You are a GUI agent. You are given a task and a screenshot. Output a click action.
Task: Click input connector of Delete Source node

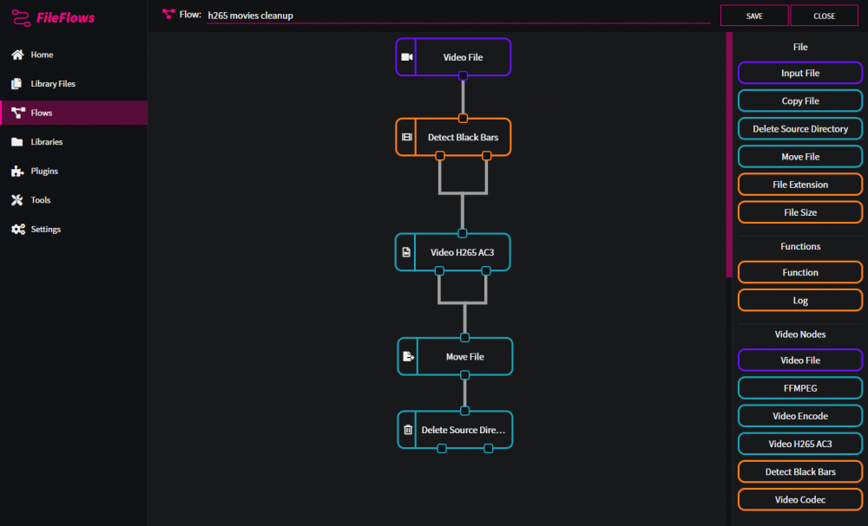pyautogui.click(x=465, y=411)
